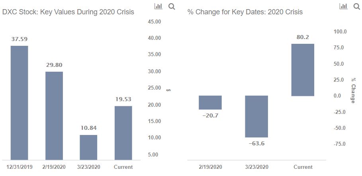This screenshot has width=362, height=176.
Task: Click the % Change for Key Dates title
Action: (x=245, y=12)
